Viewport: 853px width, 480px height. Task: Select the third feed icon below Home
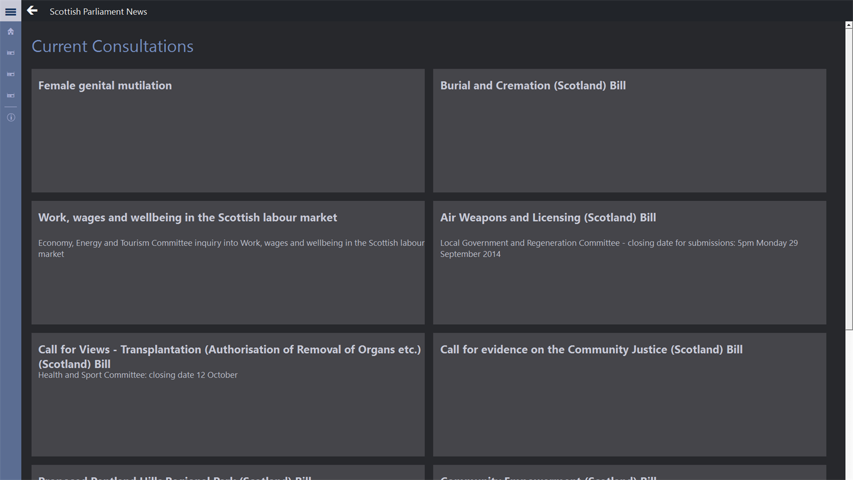(11, 95)
